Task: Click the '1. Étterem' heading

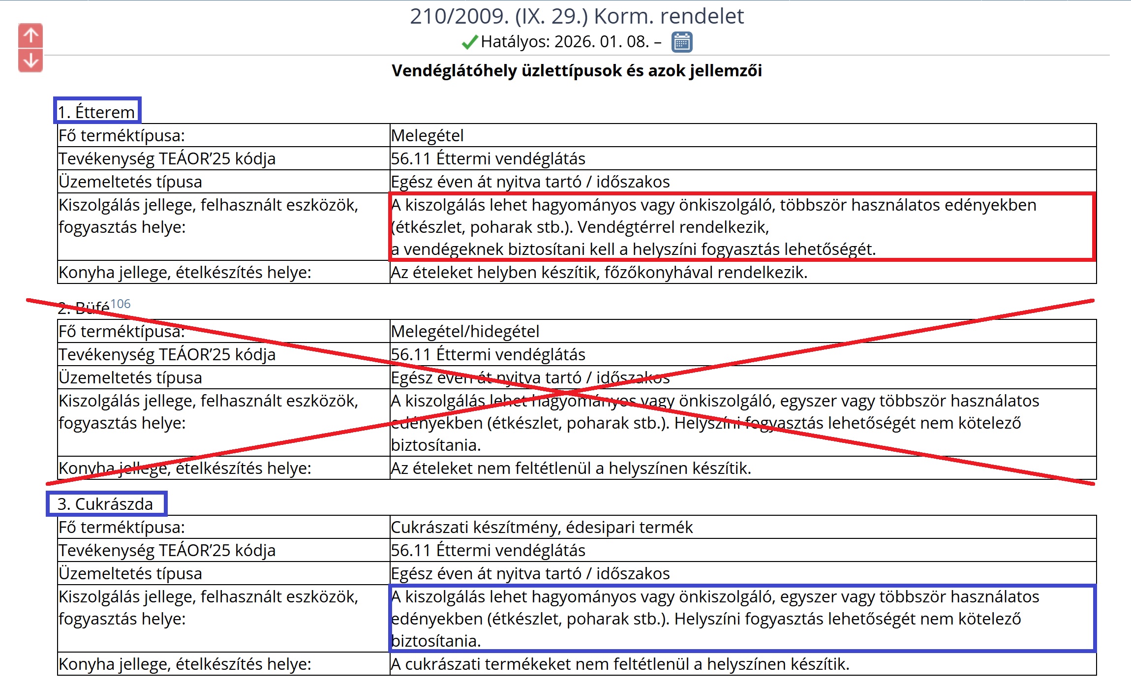Action: click(97, 112)
